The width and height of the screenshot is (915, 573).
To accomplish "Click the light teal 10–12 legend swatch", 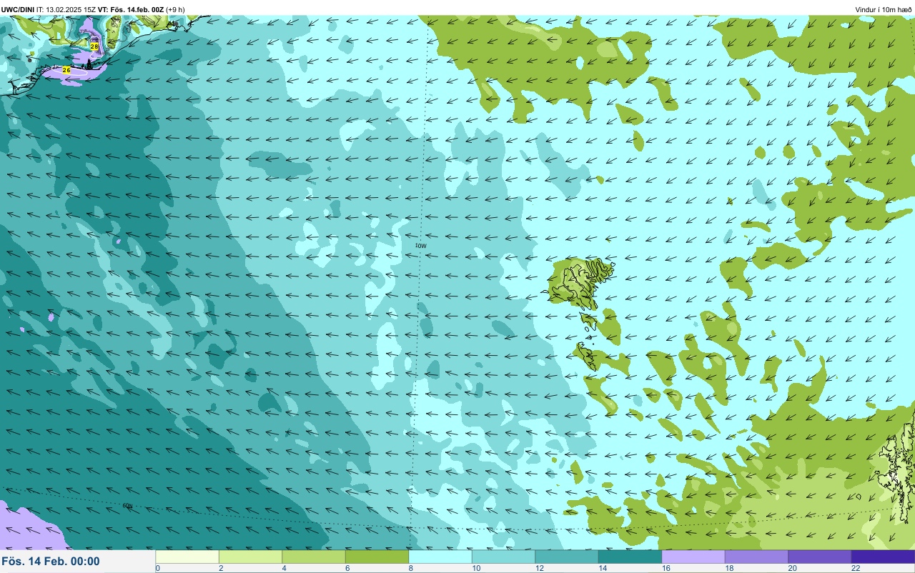I will coord(503,557).
